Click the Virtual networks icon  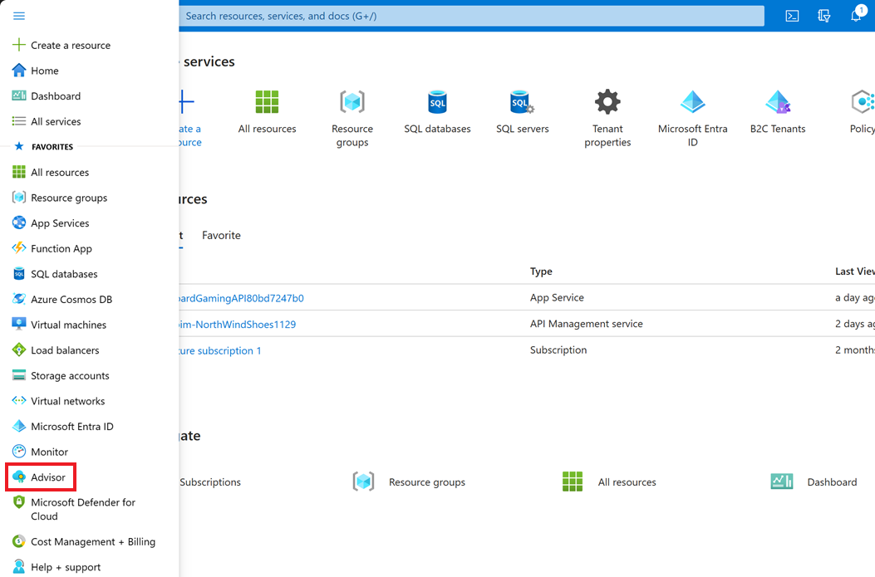click(19, 401)
